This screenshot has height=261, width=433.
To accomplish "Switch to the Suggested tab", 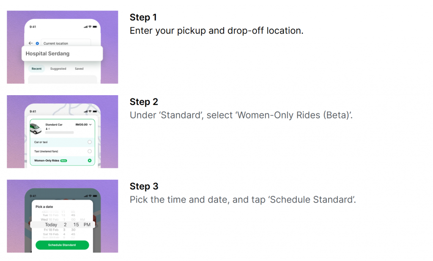I will tap(58, 69).
